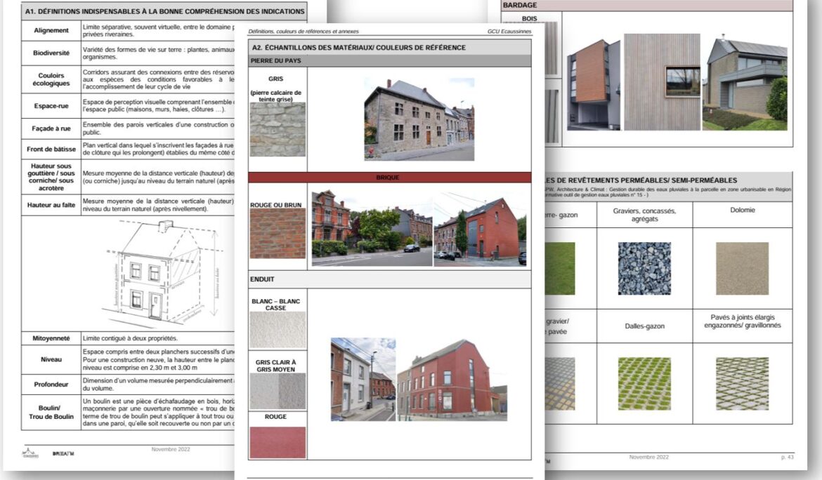The height and width of the screenshot is (480, 822).
Task: Click the commune logo left of the BREA'M logo
Action: [30, 453]
